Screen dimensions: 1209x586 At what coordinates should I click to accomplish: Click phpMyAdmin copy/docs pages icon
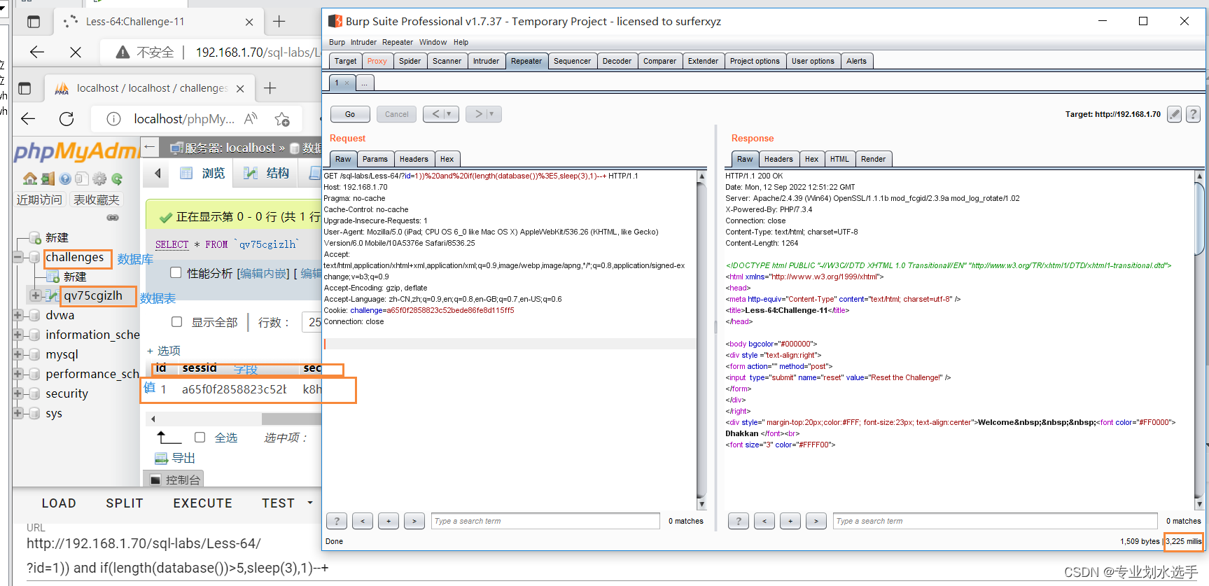pyautogui.click(x=82, y=179)
